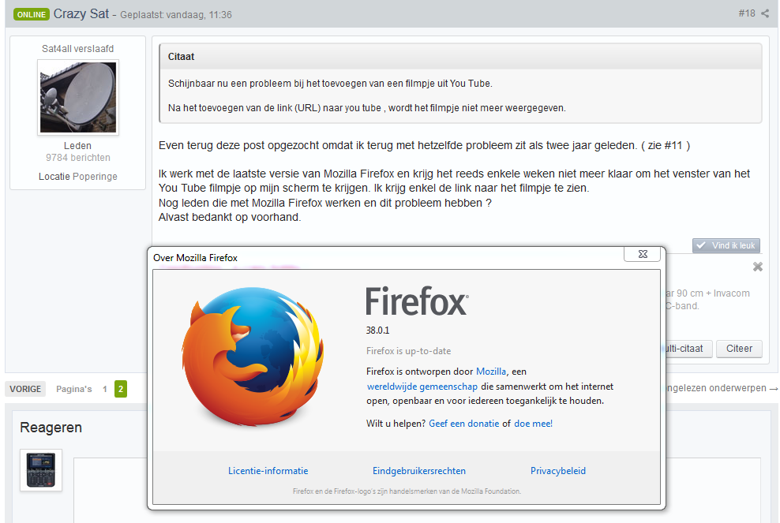Click the share icon next to #18
This screenshot has height=523, width=780.
click(x=765, y=13)
